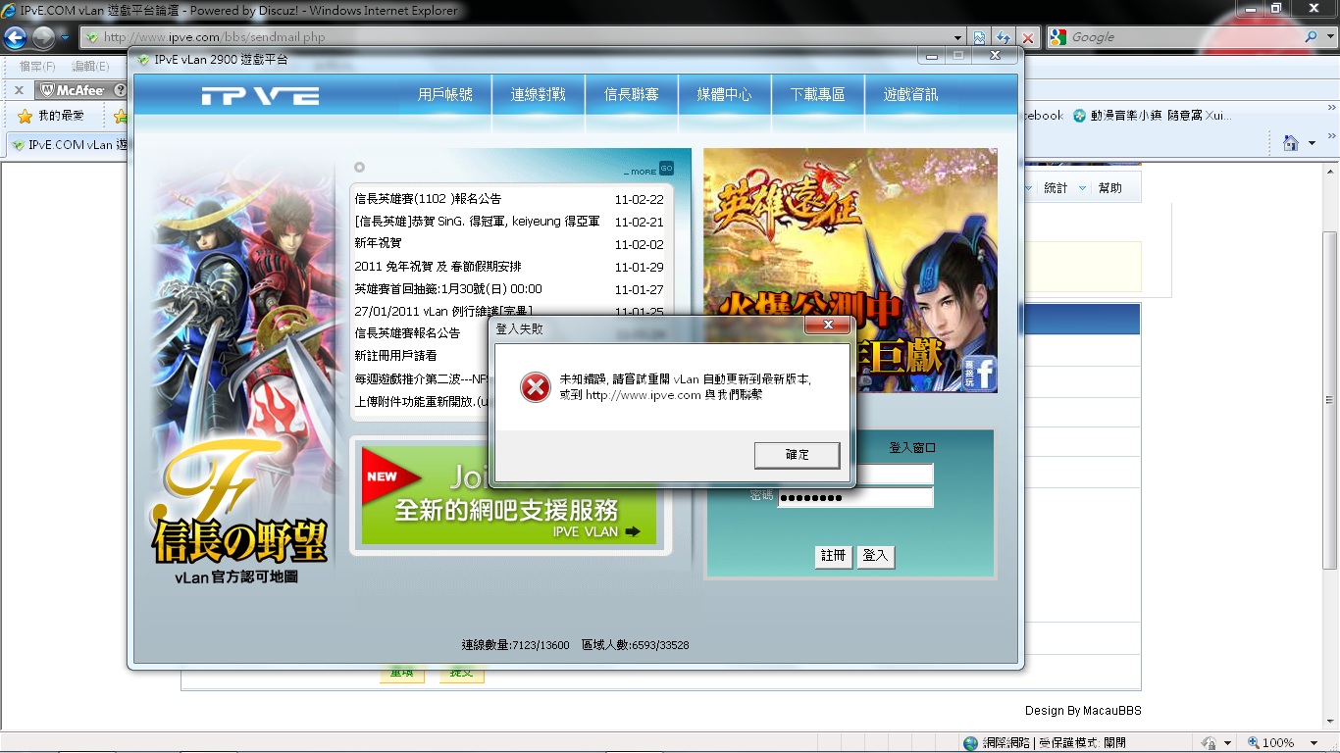The width and height of the screenshot is (1340, 753).
Task: Expand the favorites bar overflow chevron
Action: [1330, 107]
